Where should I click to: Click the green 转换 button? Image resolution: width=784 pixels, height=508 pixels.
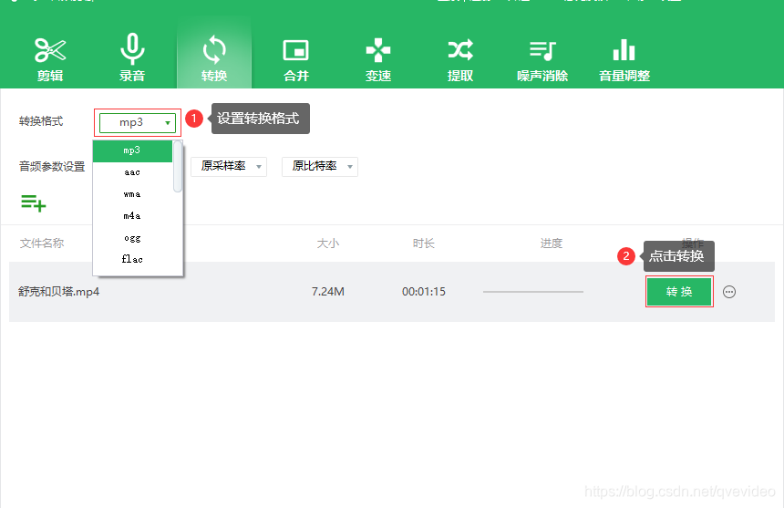pyautogui.click(x=679, y=292)
